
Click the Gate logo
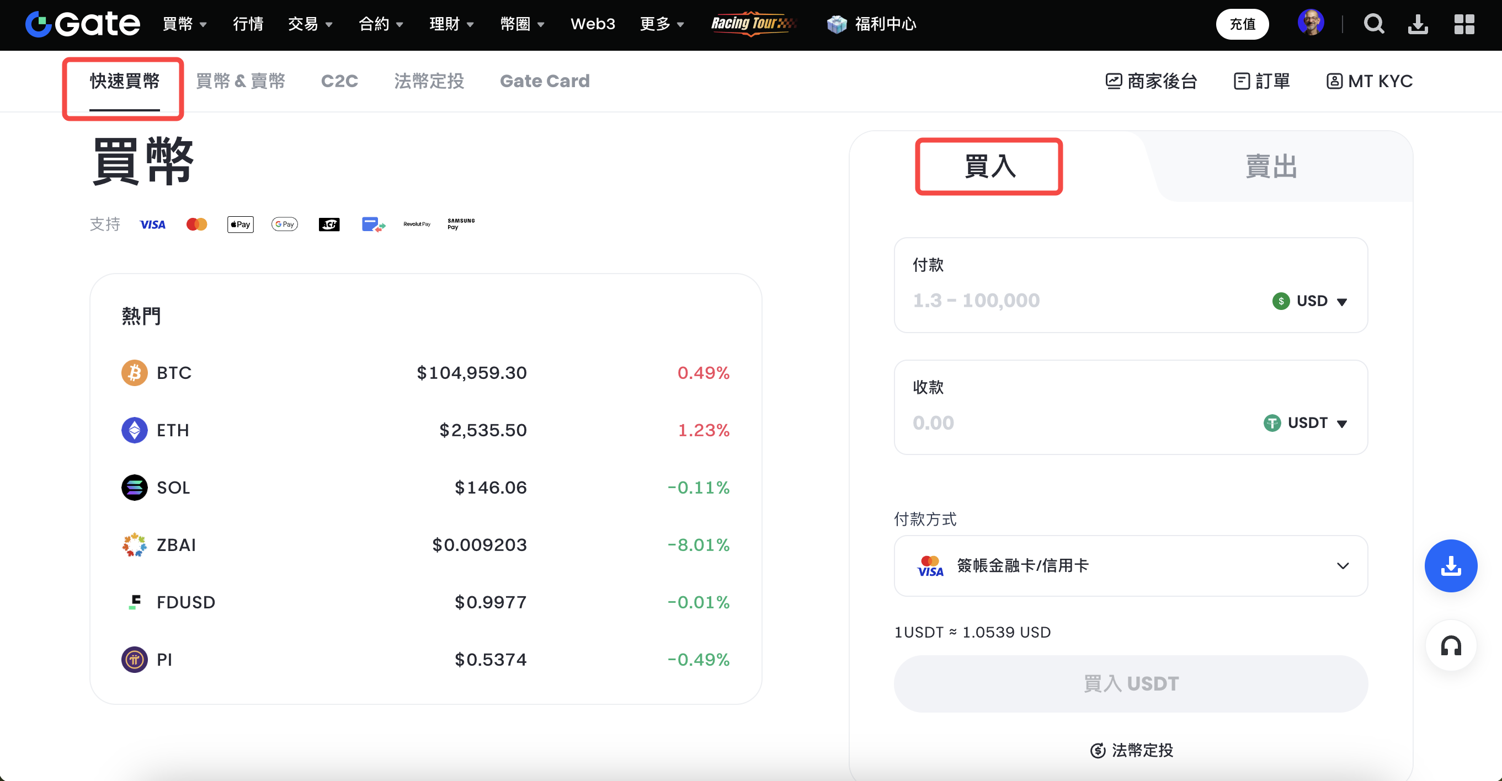tap(82, 24)
